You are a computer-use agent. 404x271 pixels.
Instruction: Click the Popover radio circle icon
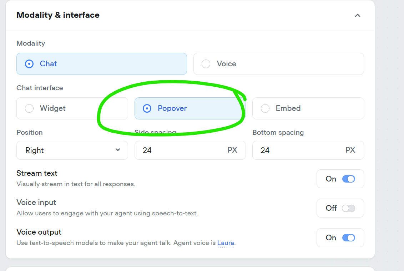[x=147, y=108]
